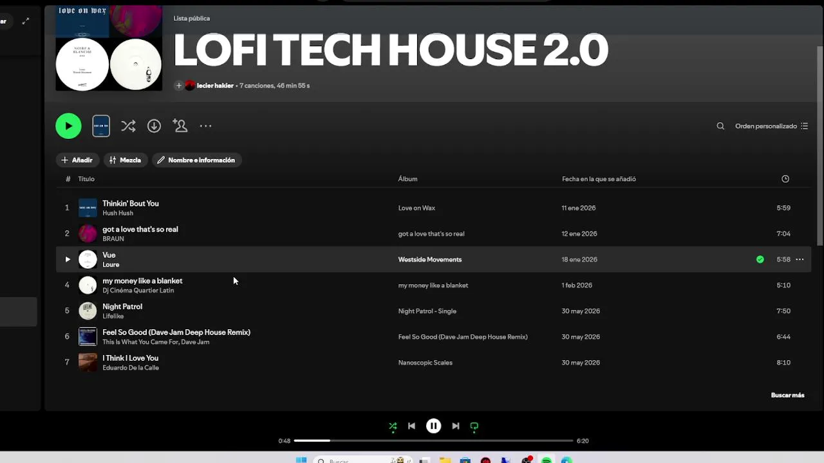Open the Lifelike artist link

click(113, 316)
